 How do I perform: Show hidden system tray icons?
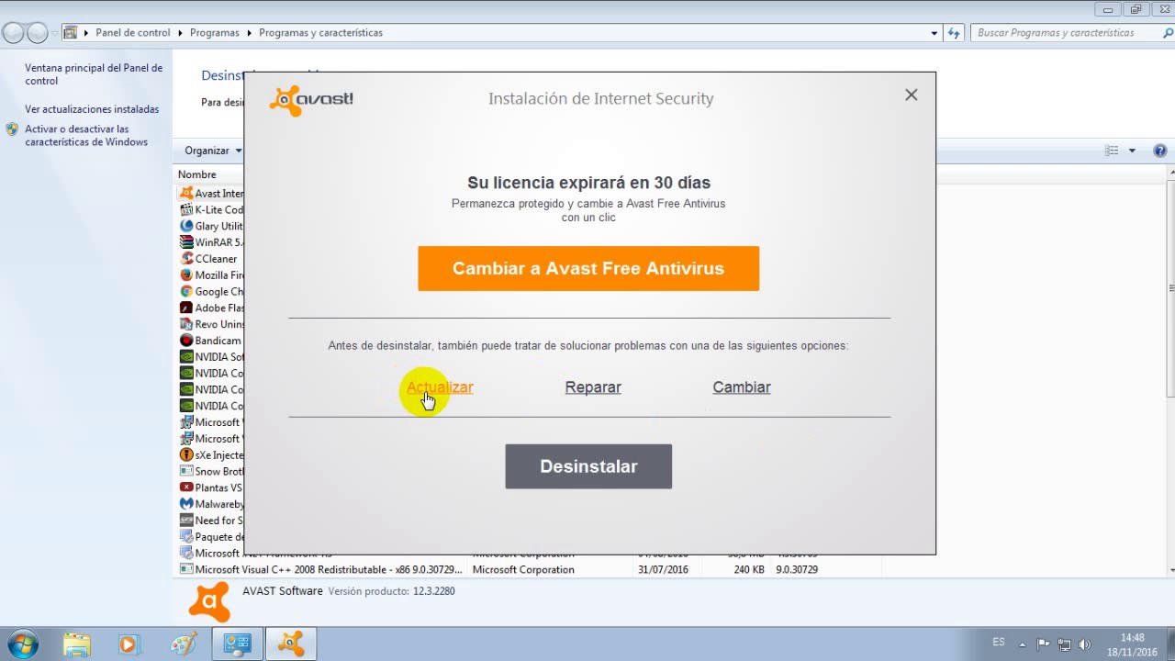[1023, 644]
